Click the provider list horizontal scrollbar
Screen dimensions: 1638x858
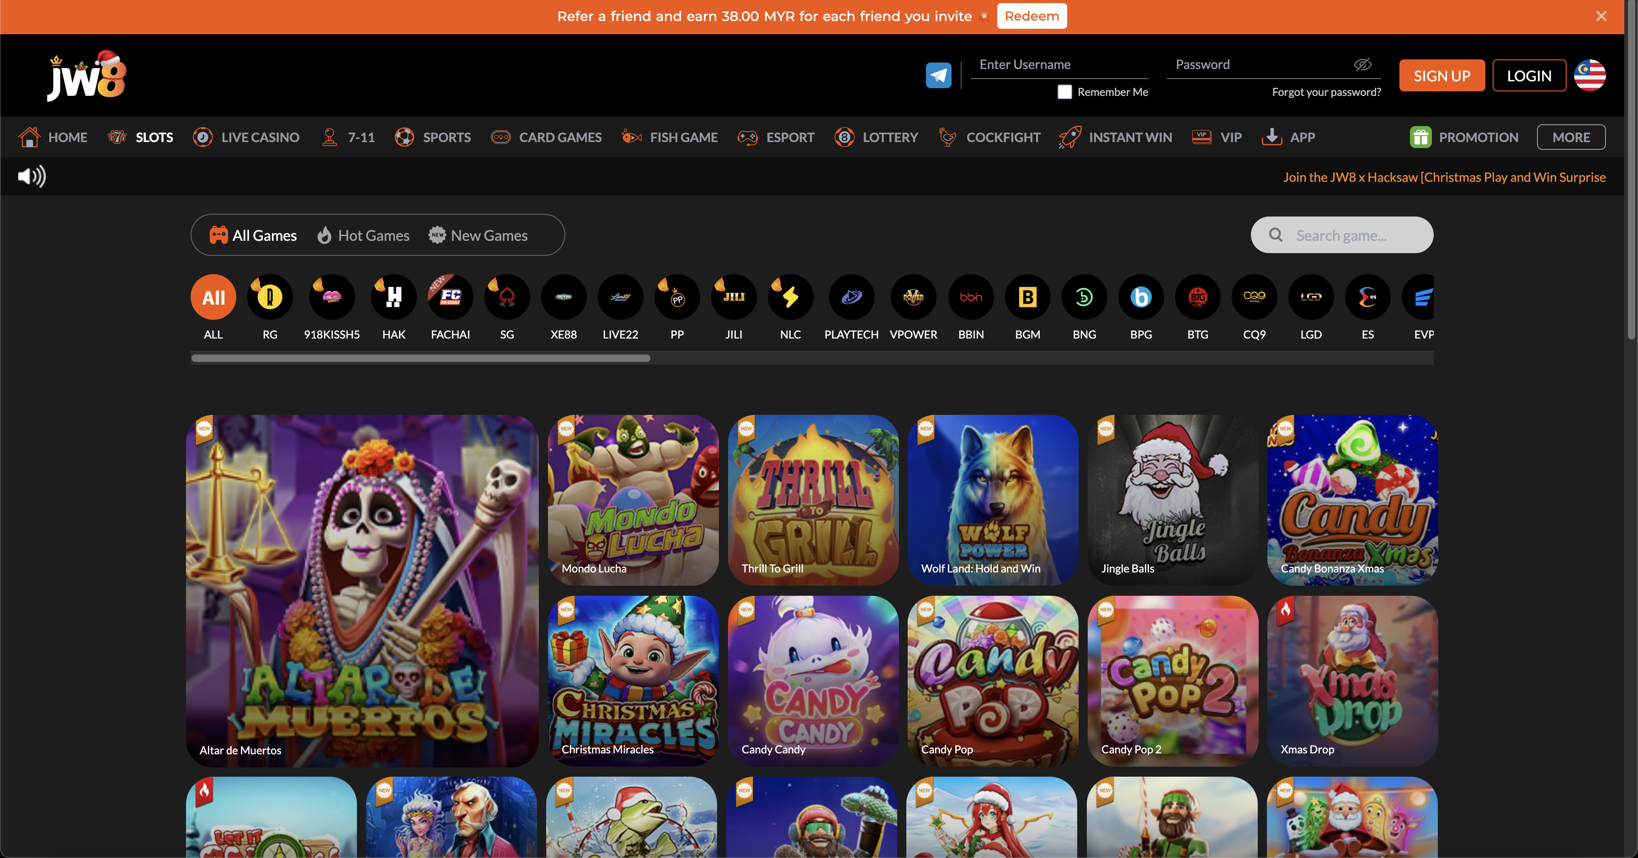(420, 359)
